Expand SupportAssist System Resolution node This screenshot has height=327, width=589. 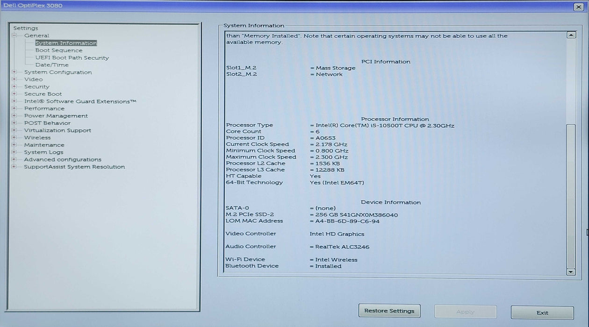(14, 167)
